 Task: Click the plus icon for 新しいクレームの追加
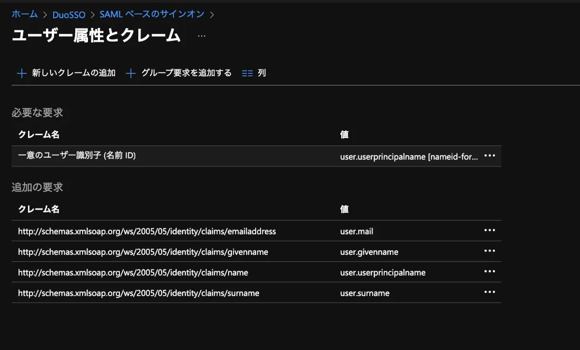[21, 73]
